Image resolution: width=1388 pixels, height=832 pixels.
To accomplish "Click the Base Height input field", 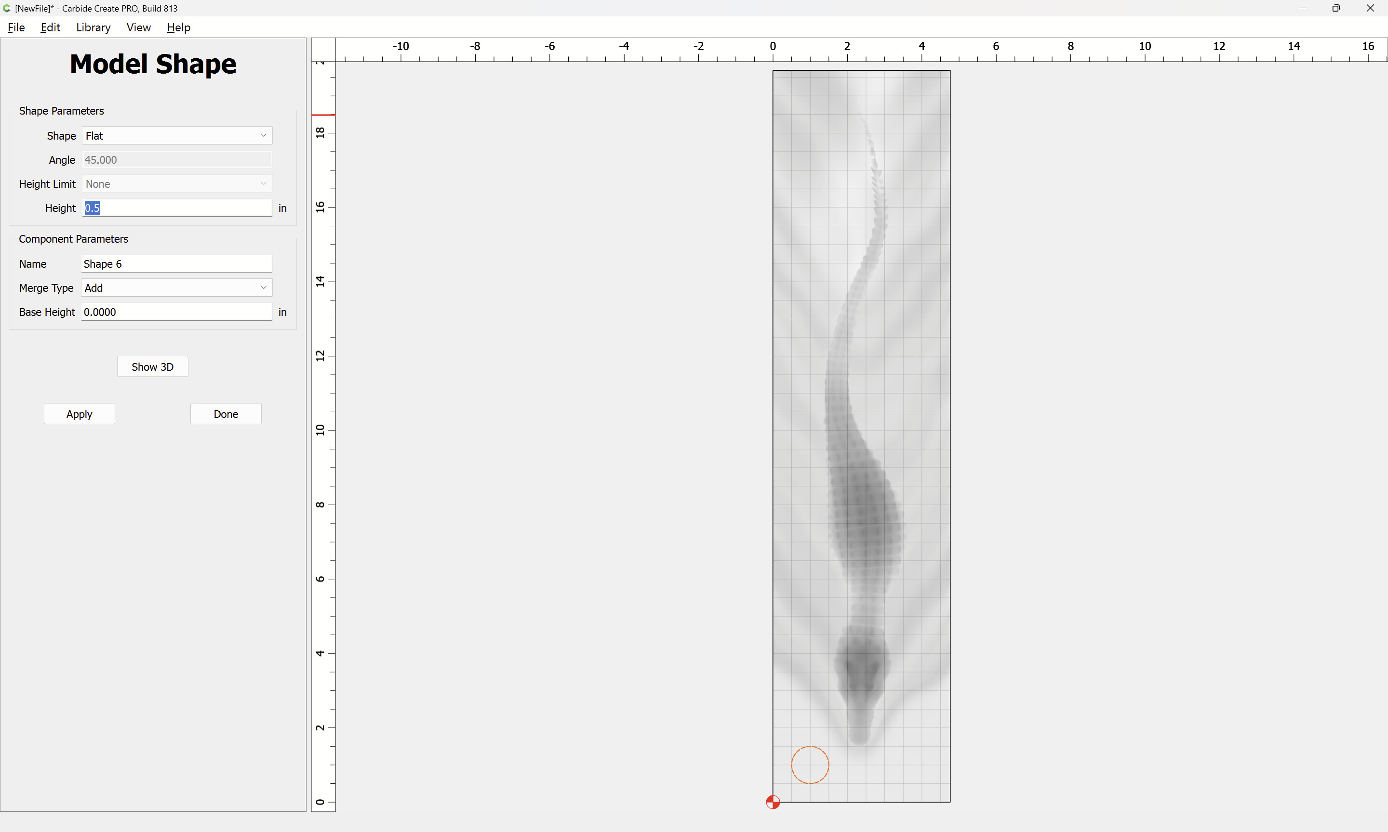I will [177, 312].
